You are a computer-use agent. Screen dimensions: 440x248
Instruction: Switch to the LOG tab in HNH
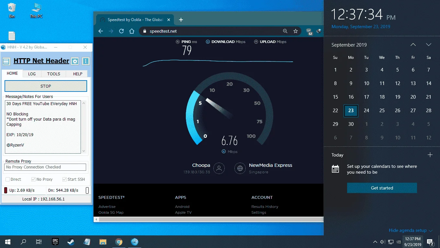pyautogui.click(x=32, y=74)
